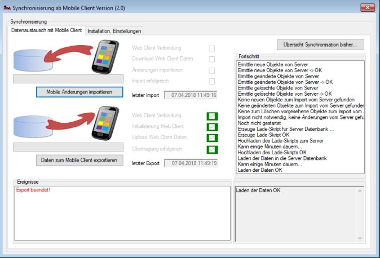Select the Datenaustausch mit Mobile Client tab
380x258 pixels.
click(x=47, y=30)
